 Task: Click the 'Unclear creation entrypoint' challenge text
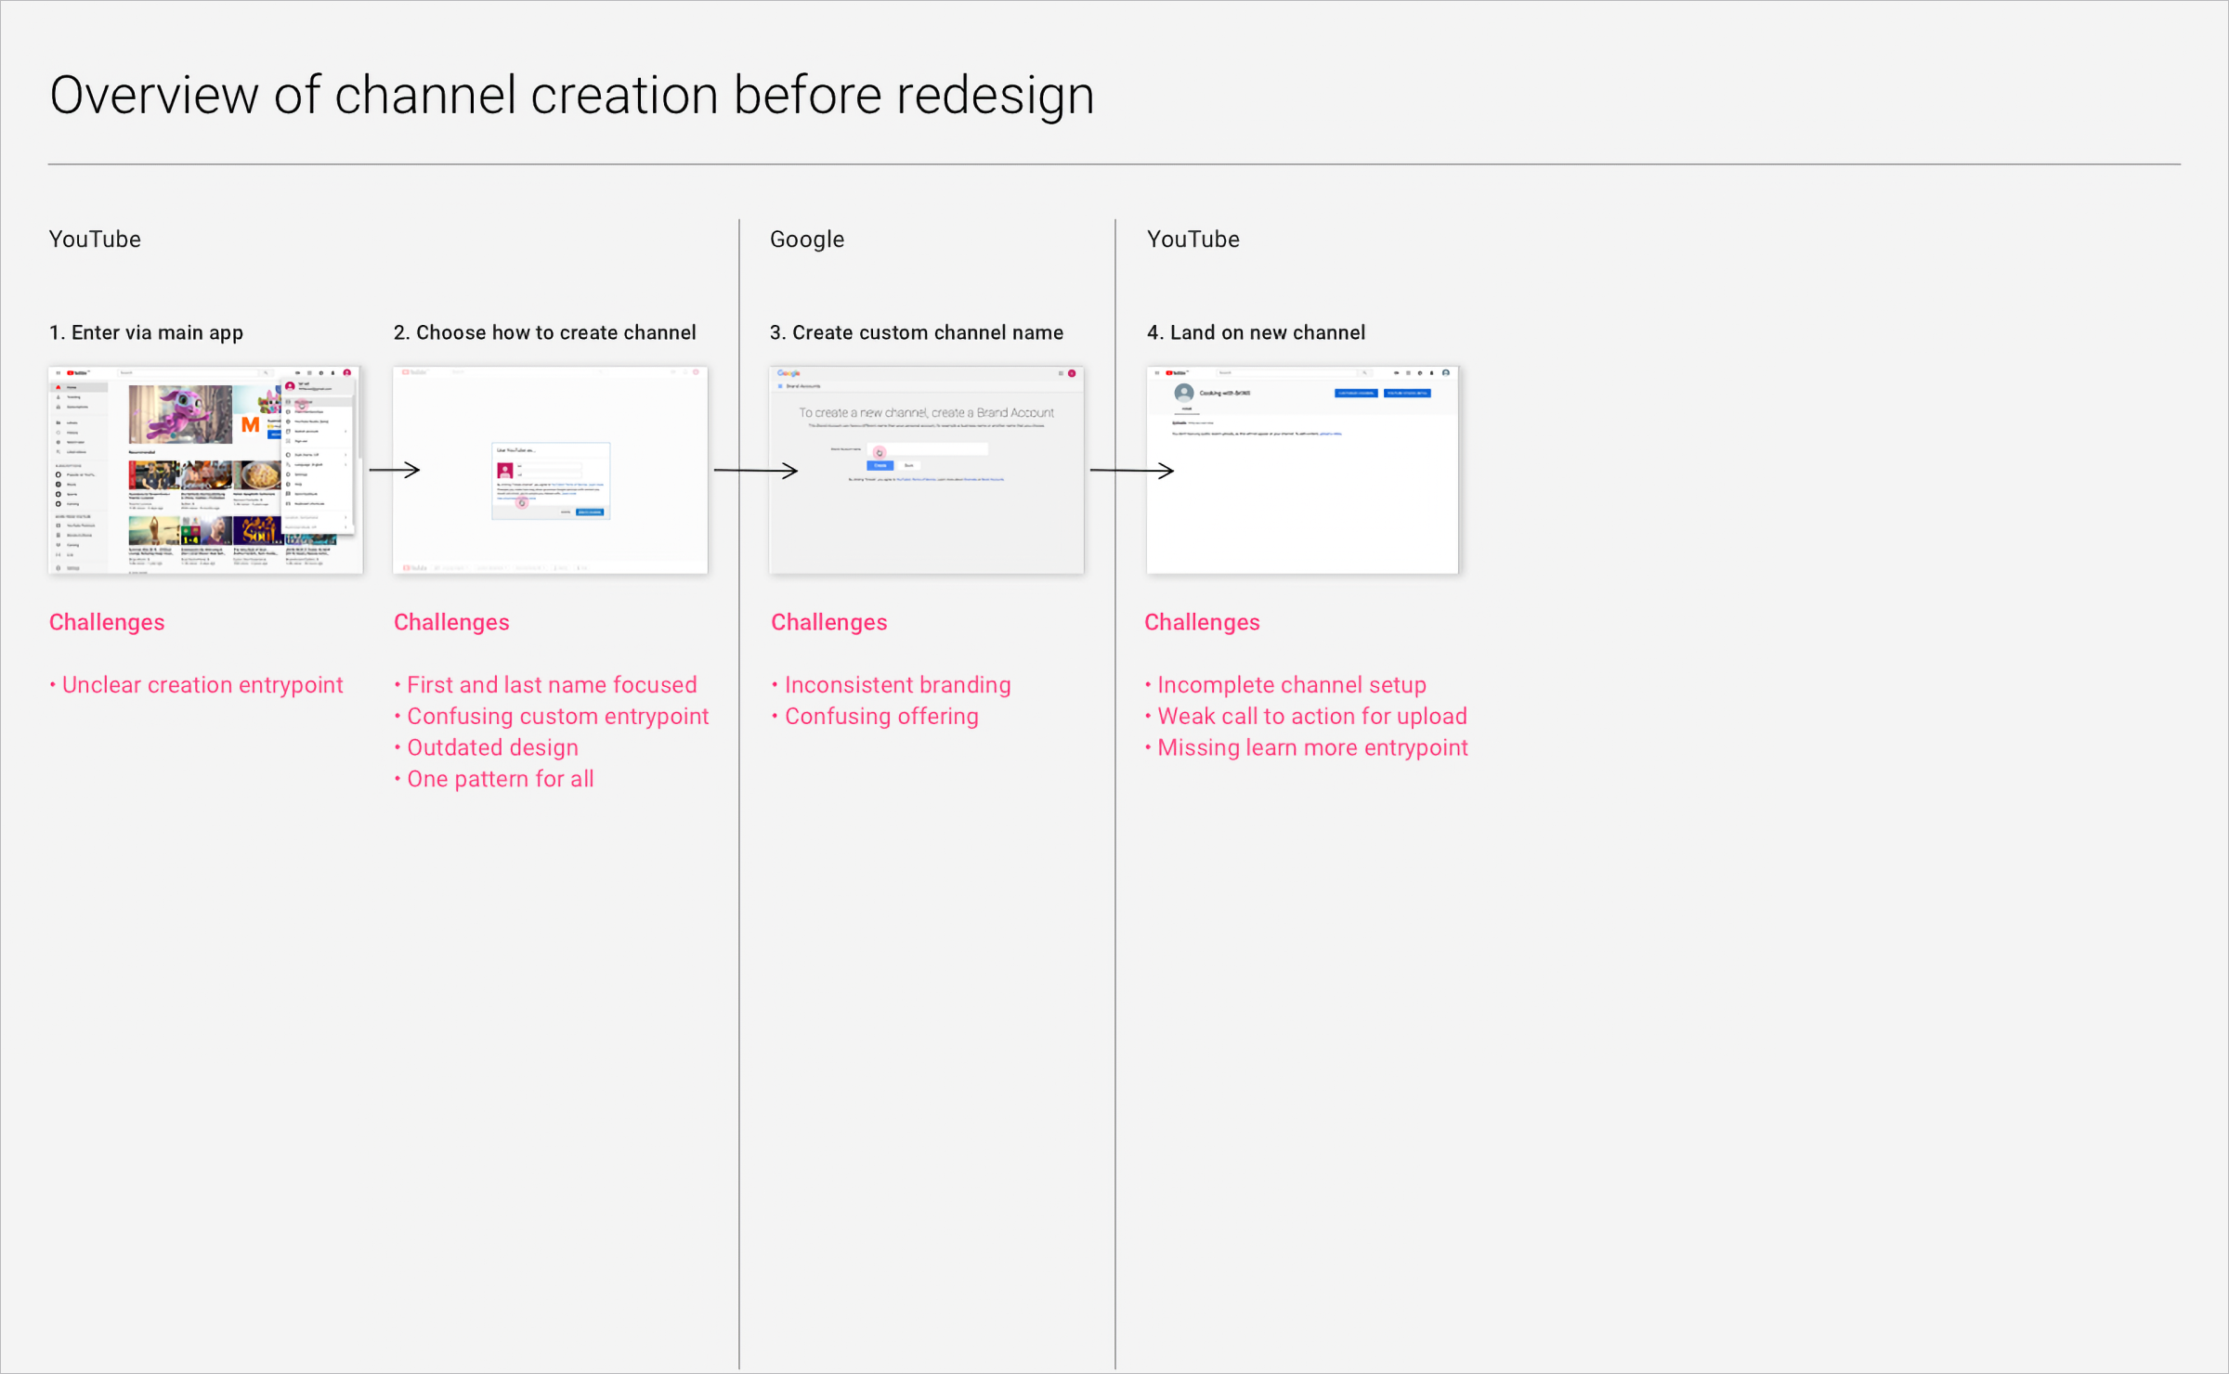pyautogui.click(x=202, y=685)
